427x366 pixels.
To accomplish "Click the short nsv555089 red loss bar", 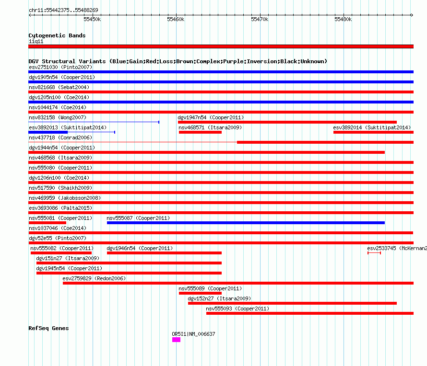I will 200,293.
